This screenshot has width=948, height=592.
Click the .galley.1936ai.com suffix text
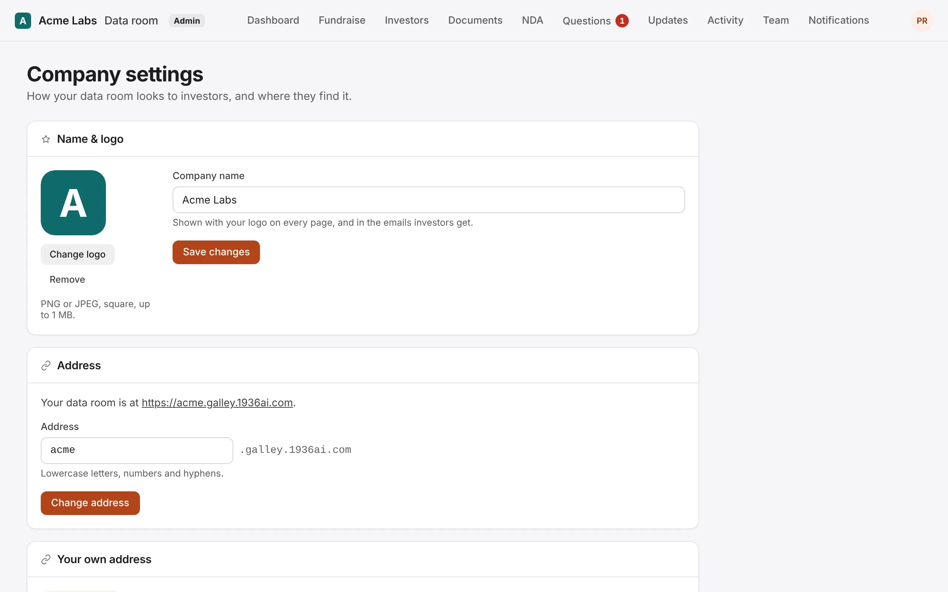pos(296,450)
